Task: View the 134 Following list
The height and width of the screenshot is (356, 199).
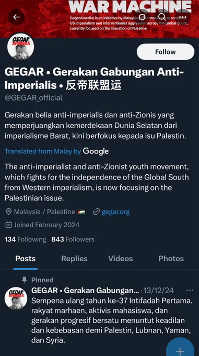Action: point(26,239)
